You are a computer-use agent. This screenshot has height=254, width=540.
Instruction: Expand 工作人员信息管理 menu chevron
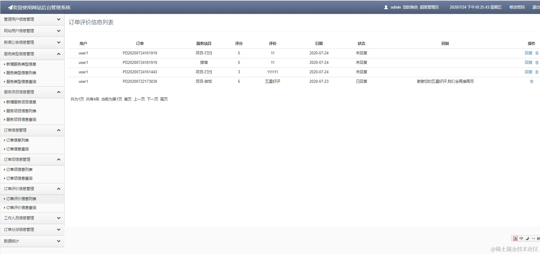[x=59, y=218]
